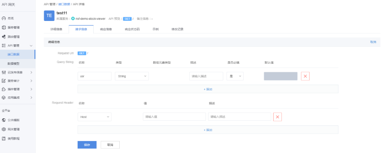Click the blue TE avatar for test11

click(49, 16)
